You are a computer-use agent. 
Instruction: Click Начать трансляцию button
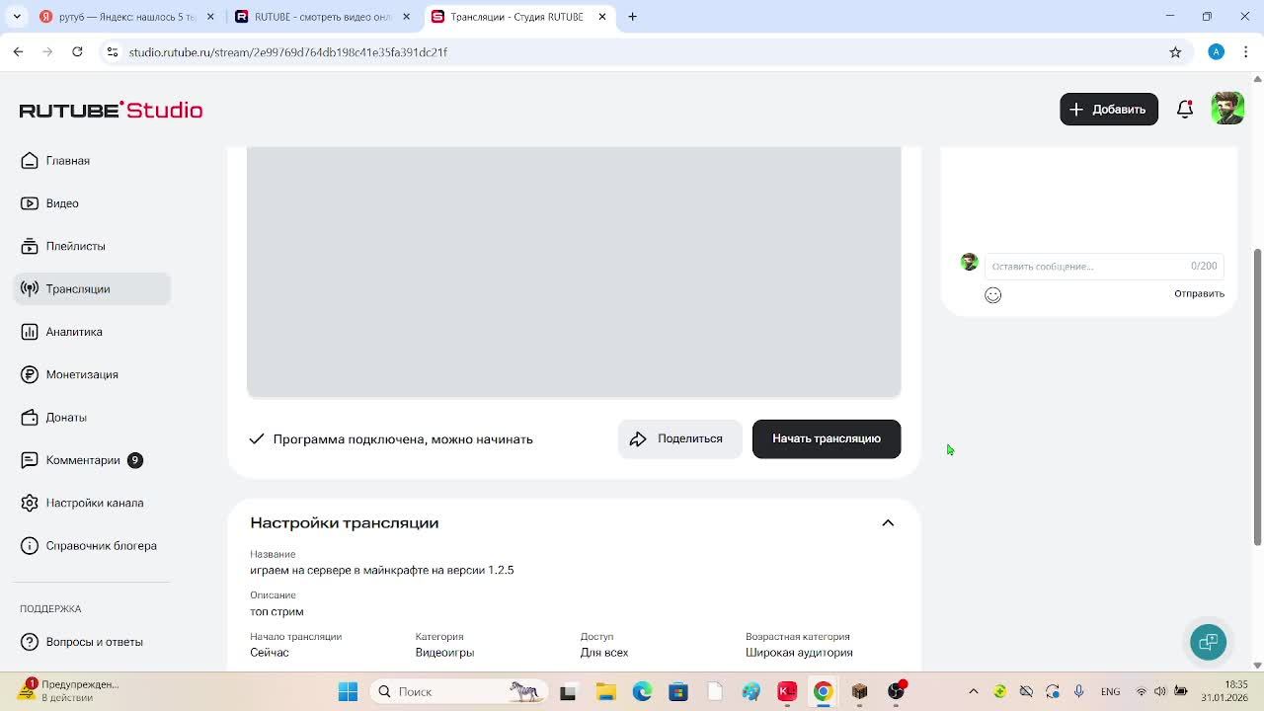point(827,438)
